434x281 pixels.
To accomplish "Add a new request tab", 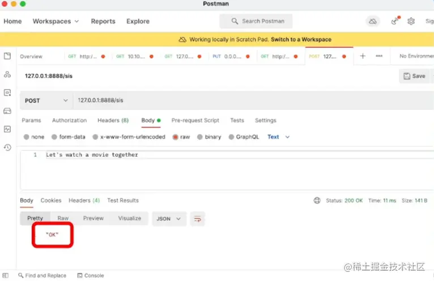I will (363, 56).
